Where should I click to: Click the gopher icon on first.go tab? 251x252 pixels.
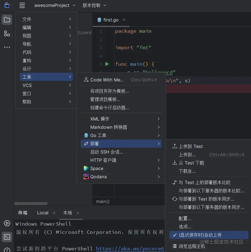99,20
